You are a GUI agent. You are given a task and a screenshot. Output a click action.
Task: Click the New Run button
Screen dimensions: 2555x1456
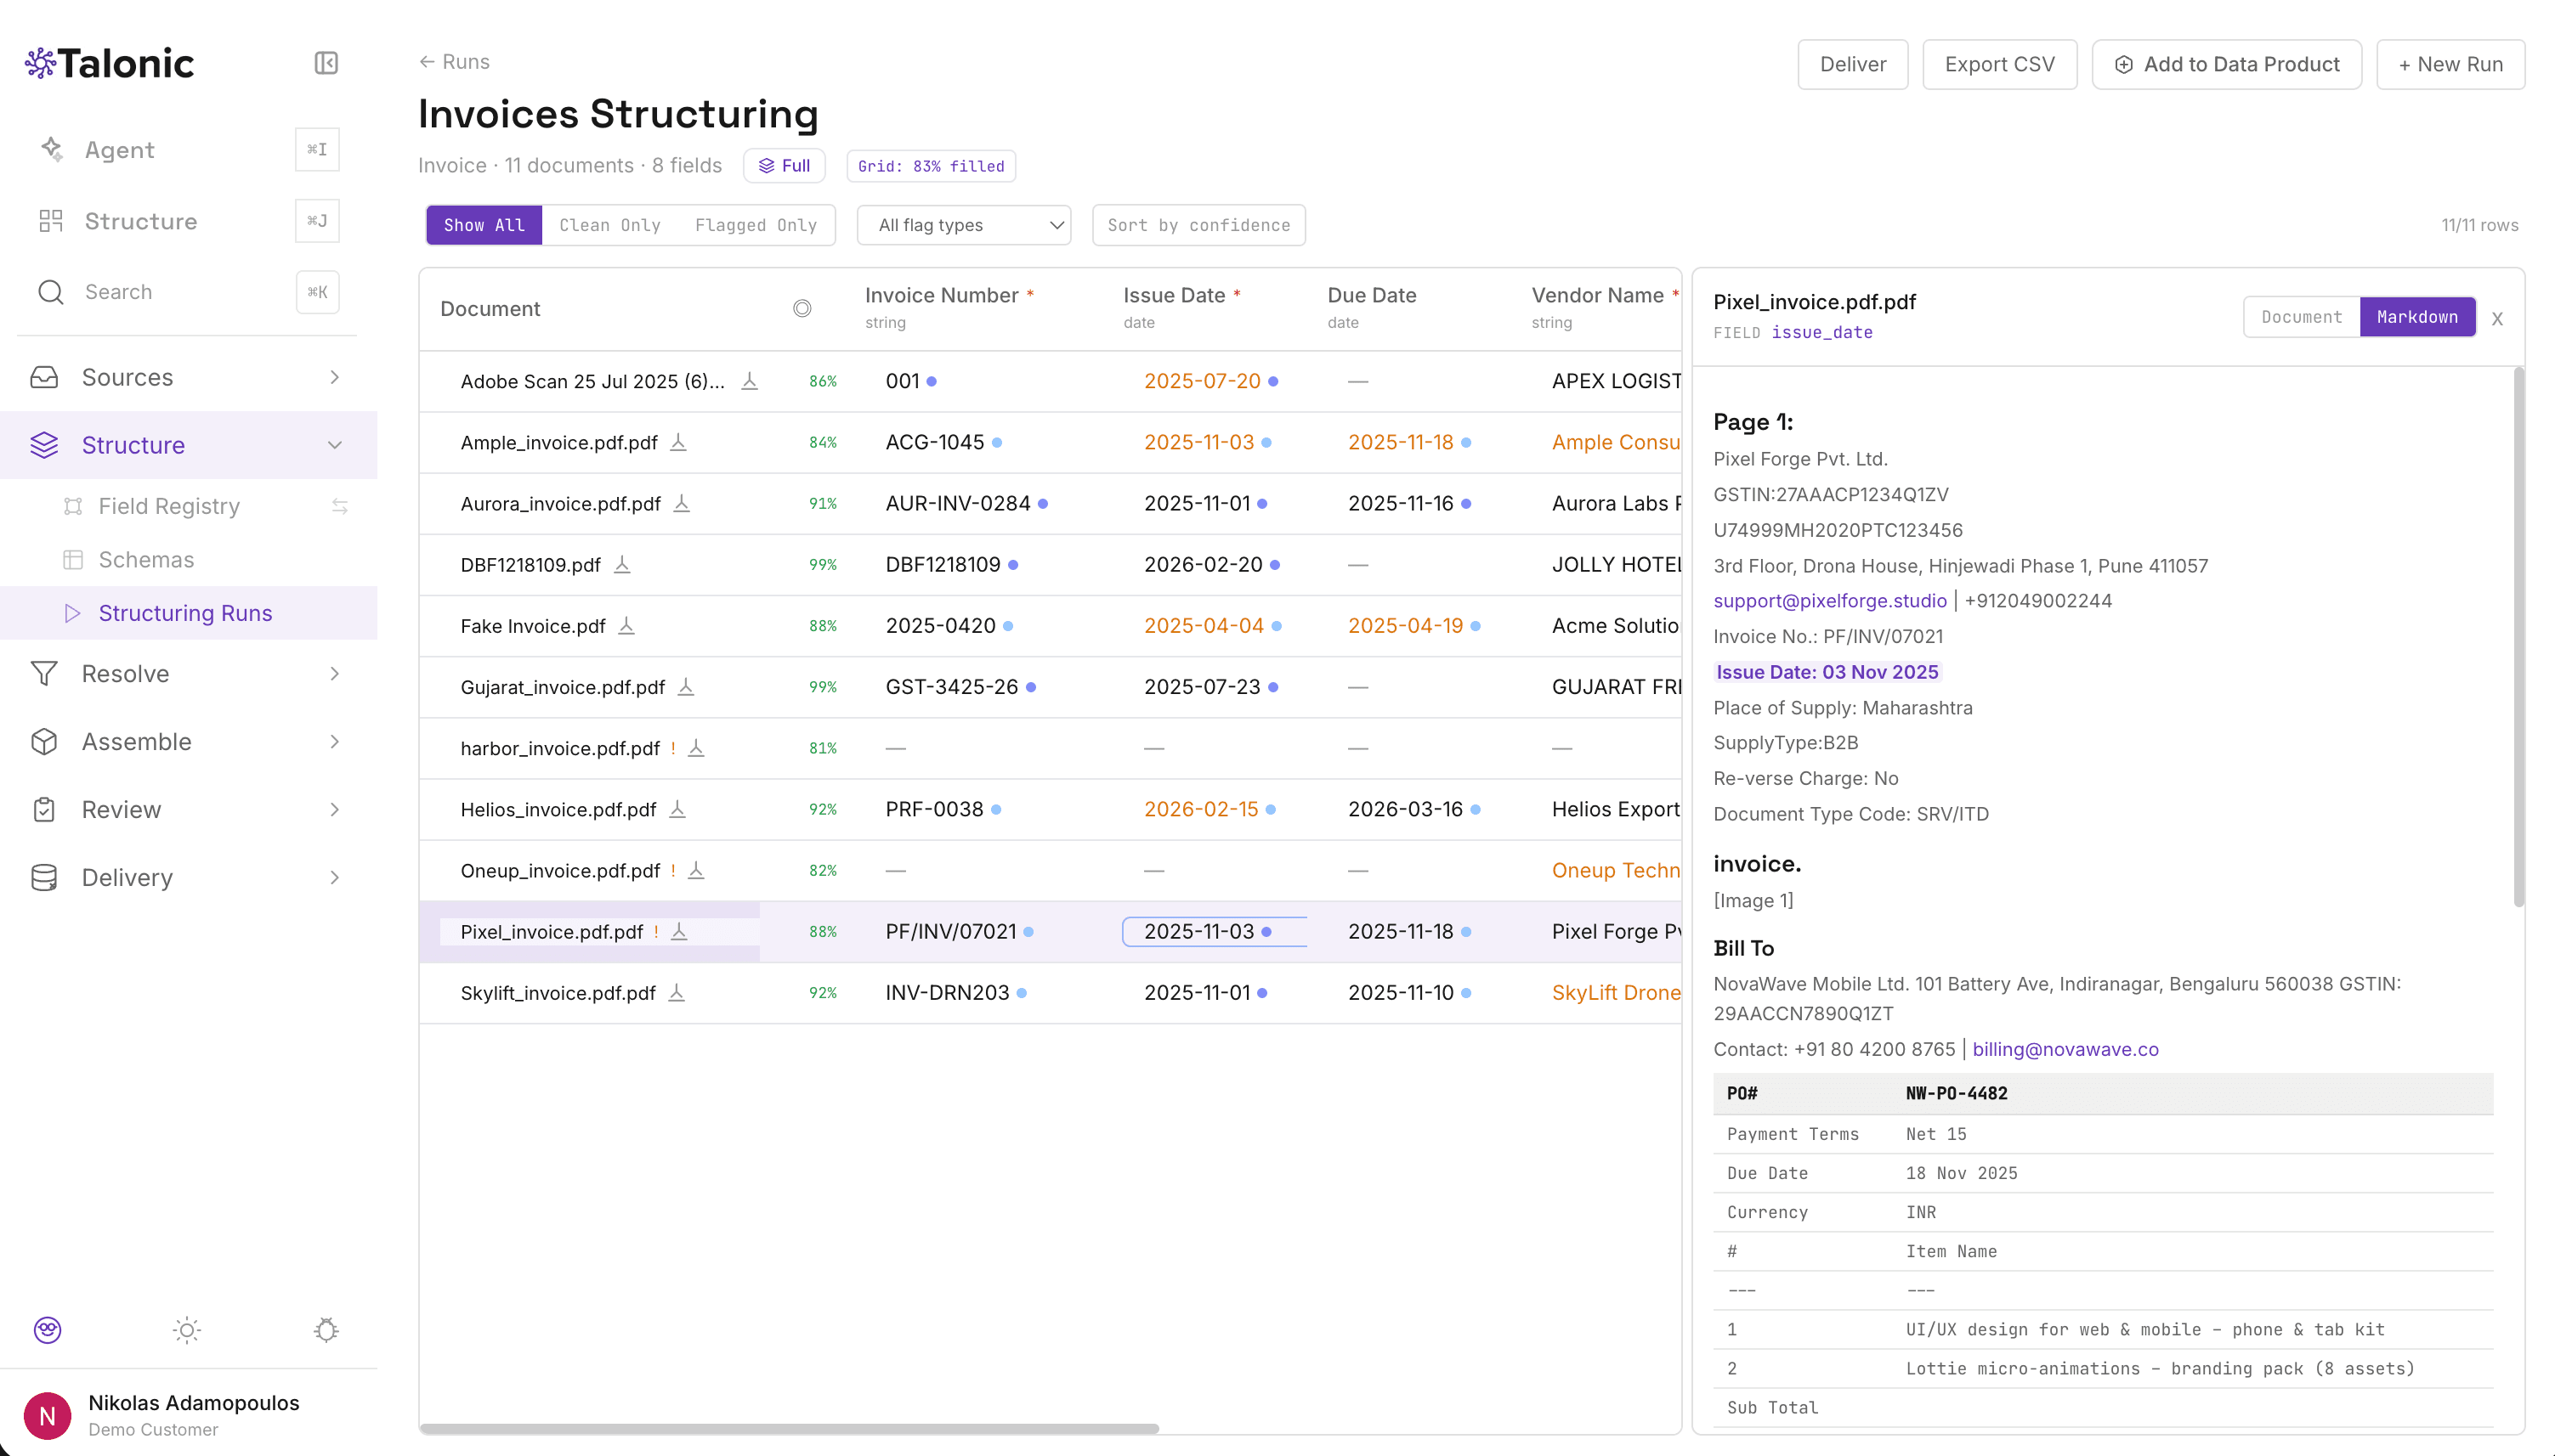[2451, 64]
